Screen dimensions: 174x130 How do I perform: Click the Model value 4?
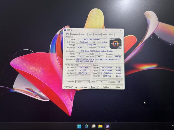[x=99, y=54]
